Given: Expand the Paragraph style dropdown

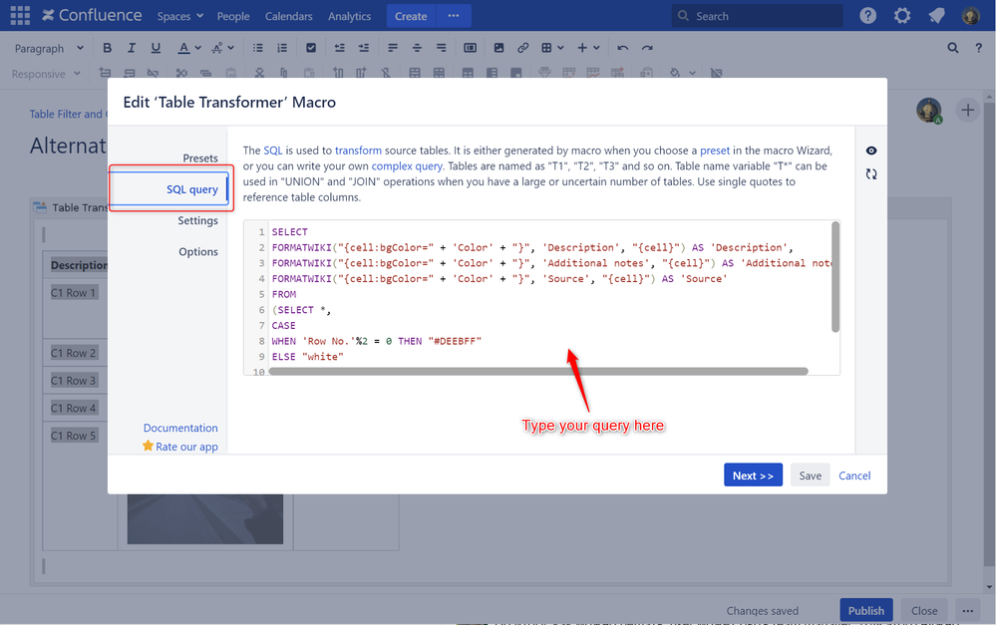Looking at the screenshot, I should pyautogui.click(x=49, y=48).
